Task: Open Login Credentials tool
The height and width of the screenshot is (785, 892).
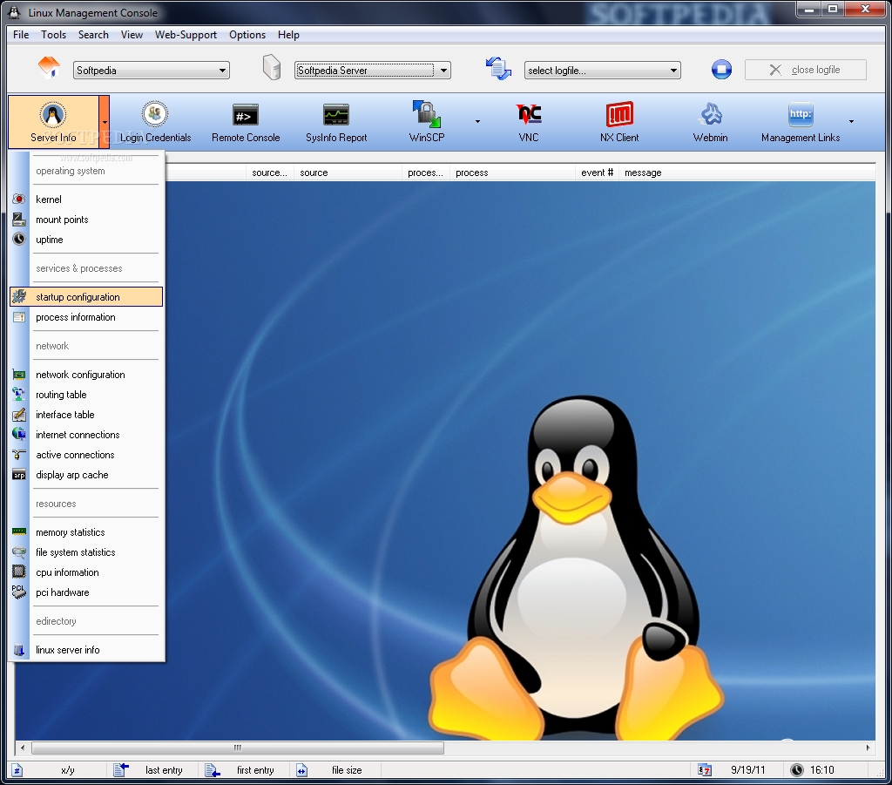Action: [x=155, y=122]
